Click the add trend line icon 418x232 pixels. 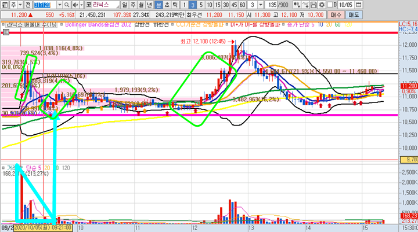[x=305, y=5]
